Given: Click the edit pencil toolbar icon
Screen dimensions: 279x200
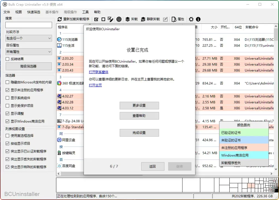Looking at the screenshot, I should [x=165, y=19].
